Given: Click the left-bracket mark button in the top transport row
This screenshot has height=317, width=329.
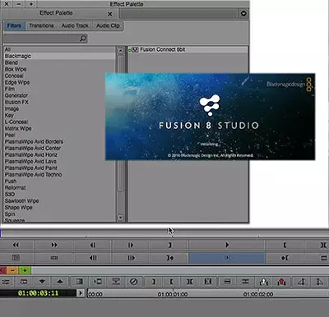Looking at the screenshot, I should 285,245.
